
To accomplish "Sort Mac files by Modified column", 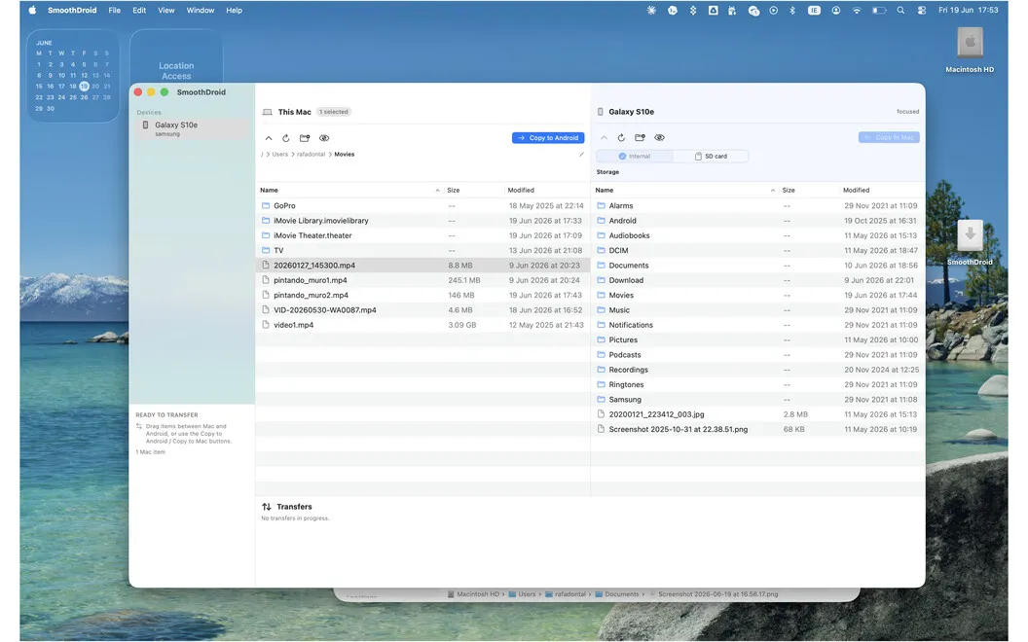I will (x=521, y=190).
